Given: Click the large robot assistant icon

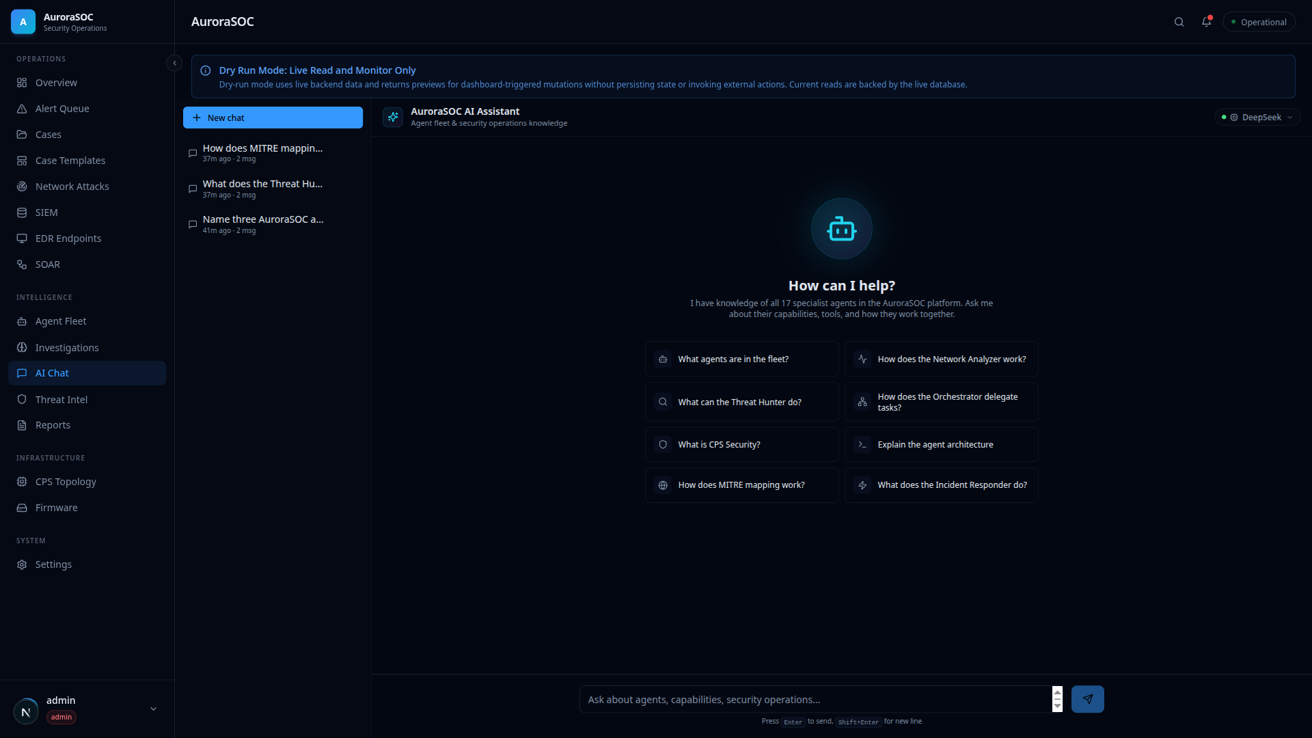Looking at the screenshot, I should pyautogui.click(x=841, y=228).
